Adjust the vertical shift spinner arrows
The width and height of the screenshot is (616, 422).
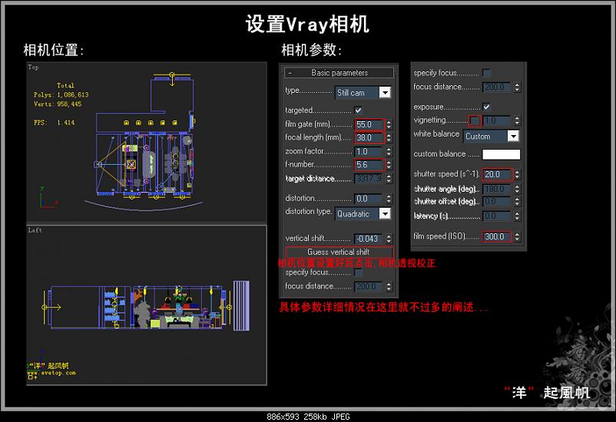click(389, 239)
